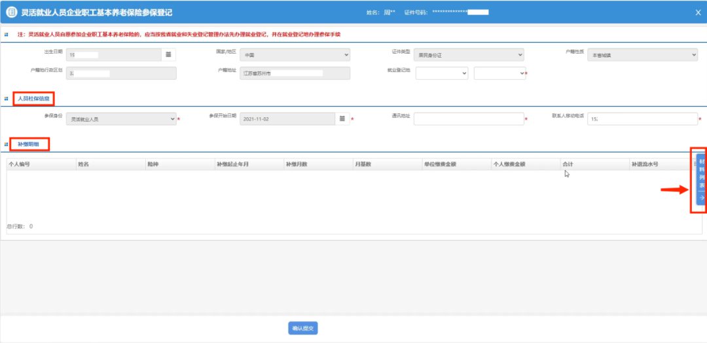This screenshot has width=707, height=343.
Task: Open the 材料列表 side tab
Action: pos(701,172)
